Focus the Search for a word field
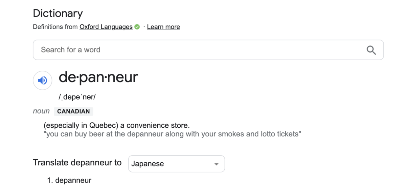 [x=208, y=50]
